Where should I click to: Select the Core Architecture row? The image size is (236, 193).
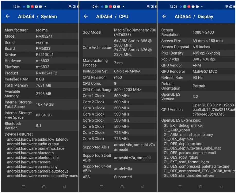pos(120,47)
